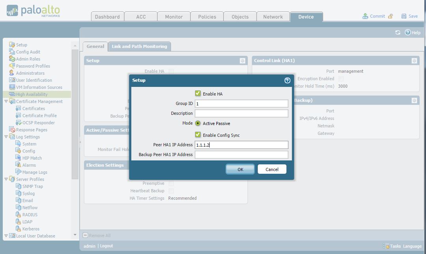The image size is (426, 254).
Task: Click the Setup panel gear icon
Action: (x=242, y=61)
